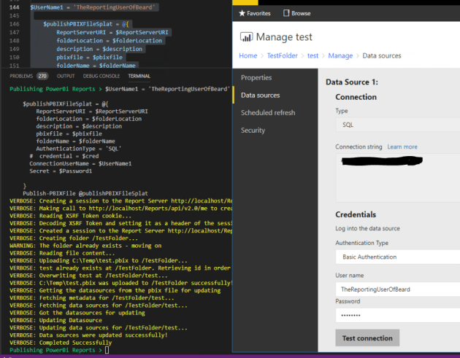Open the Authentication Type Basic Authentication dropdown

[x=397, y=257]
